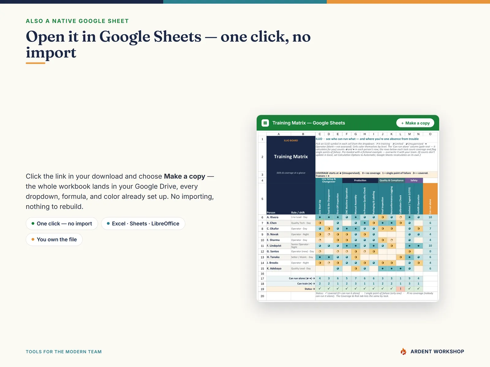The image size is (490, 367).
Task: Click the orange Can run alone column header
Action: (430, 199)
